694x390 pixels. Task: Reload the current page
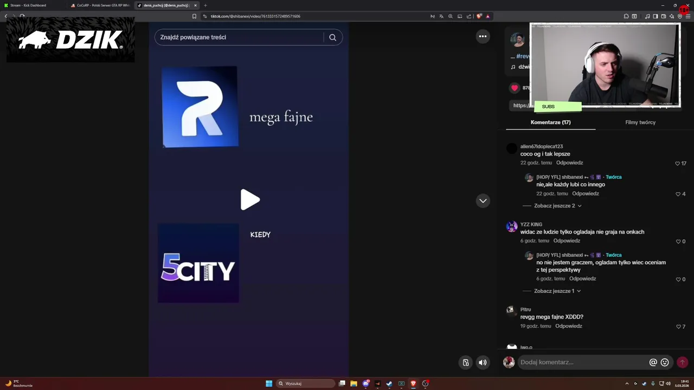pos(22,16)
